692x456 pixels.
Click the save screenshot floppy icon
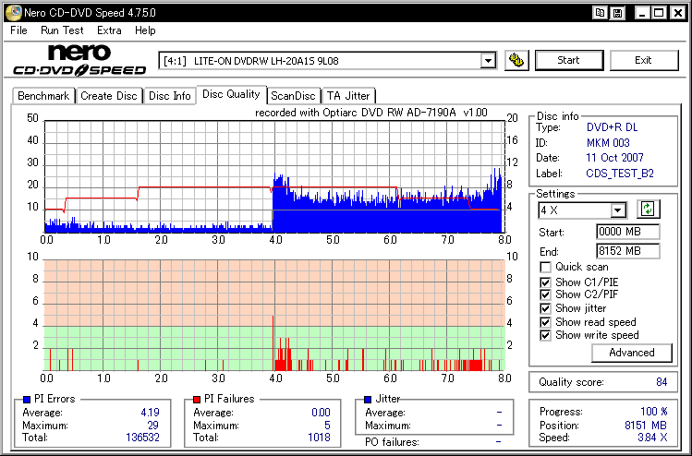pos(618,13)
